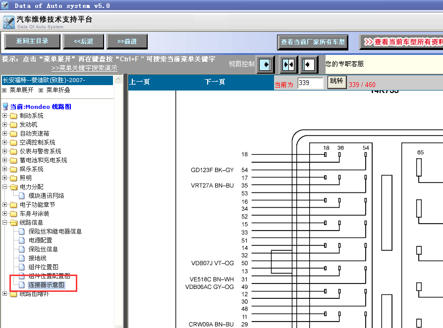Expand the 发动机 tree node
The width and height of the screenshot is (443, 328).
click(x=4, y=124)
